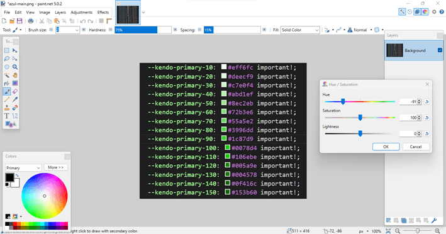Click the Open file folder icon

(x=12, y=21)
